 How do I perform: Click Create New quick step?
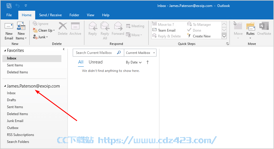coord(199,36)
